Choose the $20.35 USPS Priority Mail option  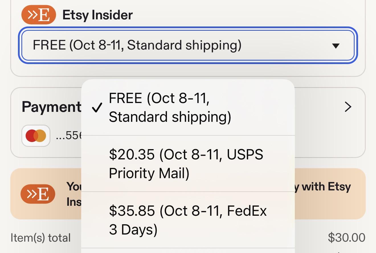(x=186, y=163)
